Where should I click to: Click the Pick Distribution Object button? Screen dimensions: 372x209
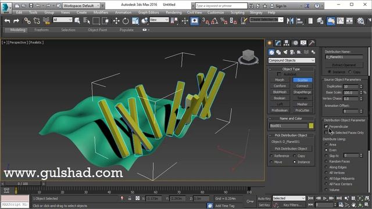tap(291, 149)
